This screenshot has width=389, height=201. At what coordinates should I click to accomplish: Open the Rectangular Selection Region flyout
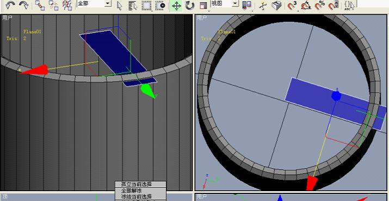click(146, 5)
